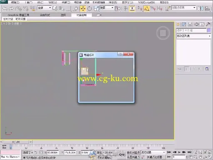
Task: Activate the Select and Rotate tool
Action: [x=89, y=9]
